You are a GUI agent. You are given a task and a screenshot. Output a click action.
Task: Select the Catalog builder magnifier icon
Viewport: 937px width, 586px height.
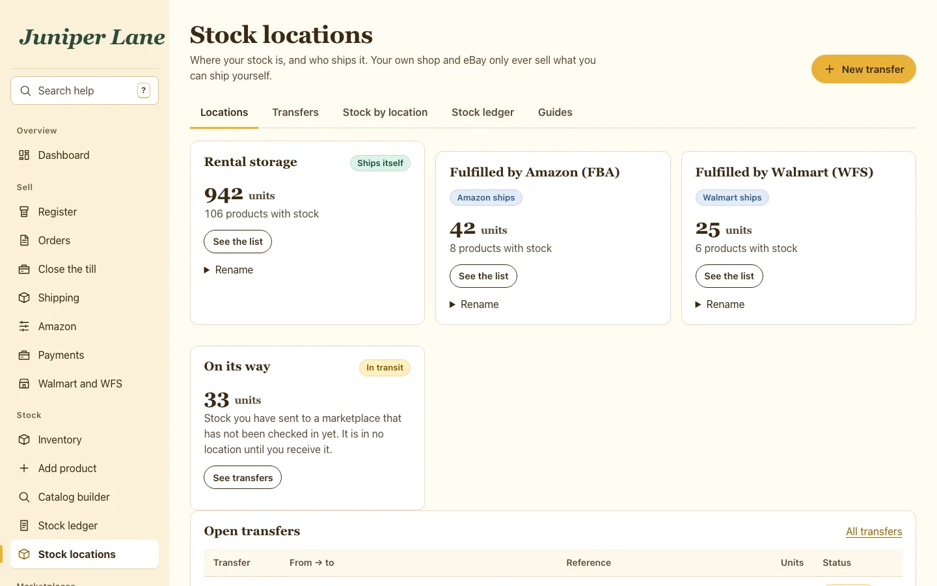(x=24, y=497)
